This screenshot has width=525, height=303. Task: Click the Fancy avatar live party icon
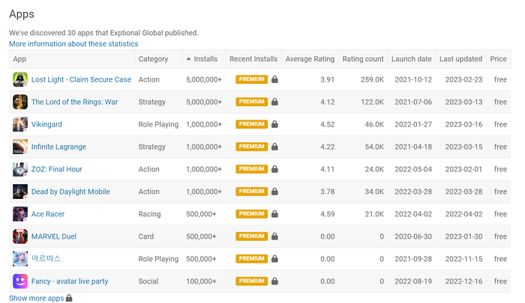click(20, 281)
